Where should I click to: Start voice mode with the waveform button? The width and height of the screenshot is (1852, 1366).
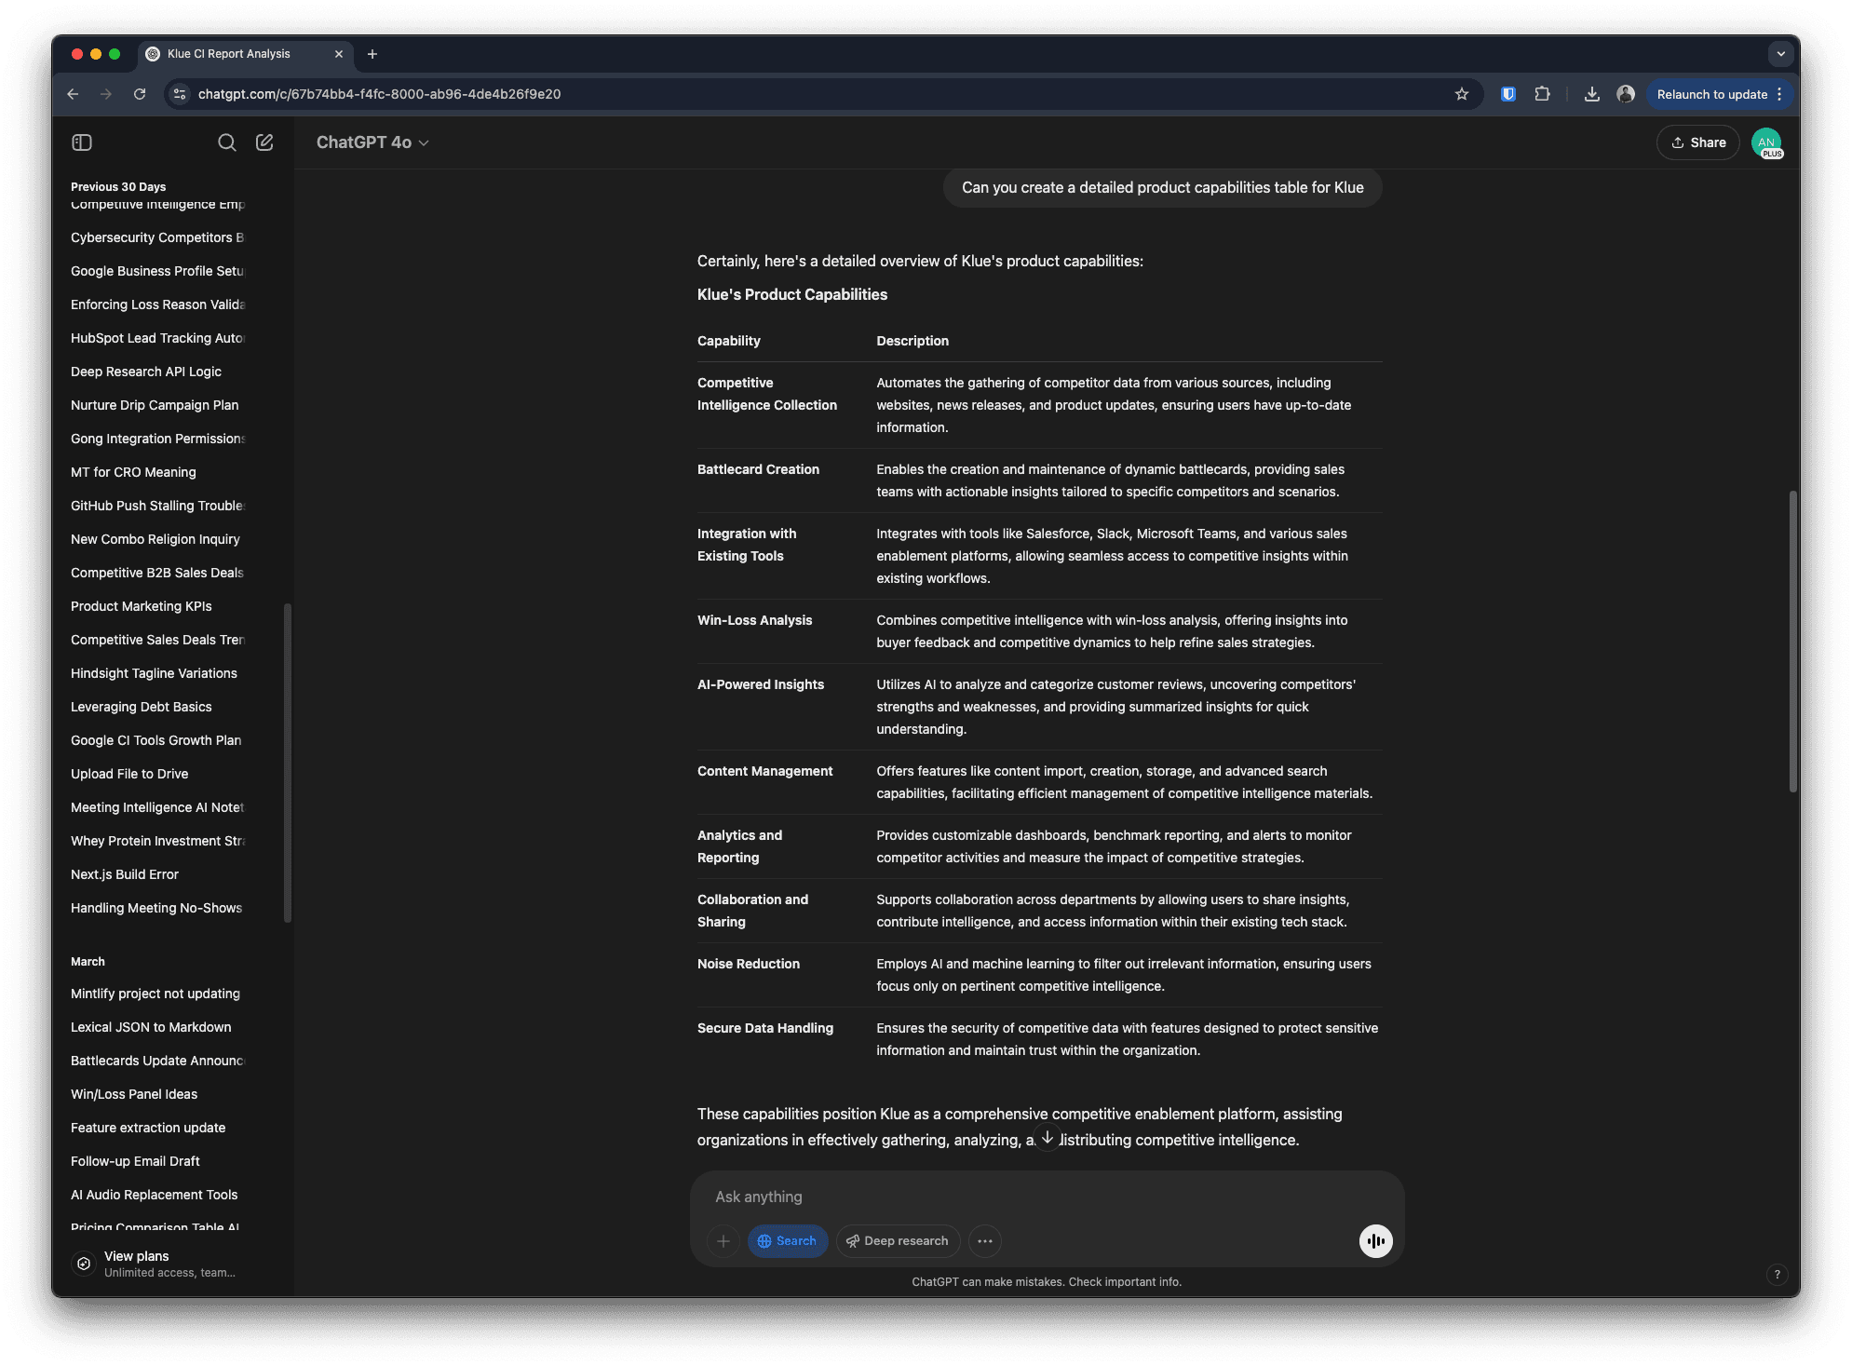pyautogui.click(x=1375, y=1241)
